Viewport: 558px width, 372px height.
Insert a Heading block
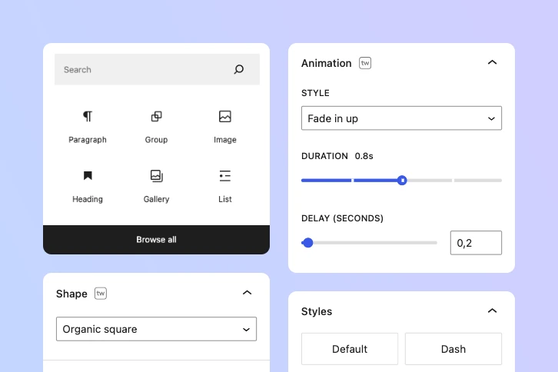pyautogui.click(x=88, y=187)
